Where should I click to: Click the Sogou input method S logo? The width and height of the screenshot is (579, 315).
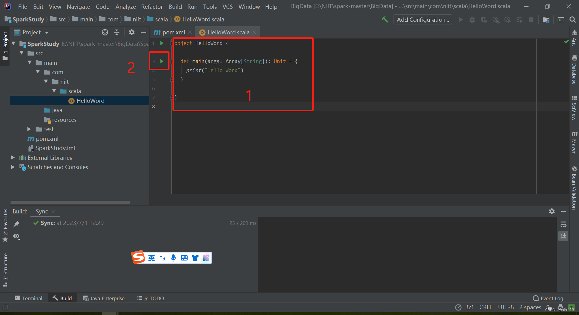[138, 257]
